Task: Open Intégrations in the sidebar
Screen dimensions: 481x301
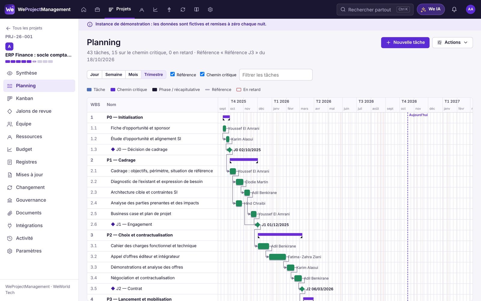Action: click(x=39, y=225)
